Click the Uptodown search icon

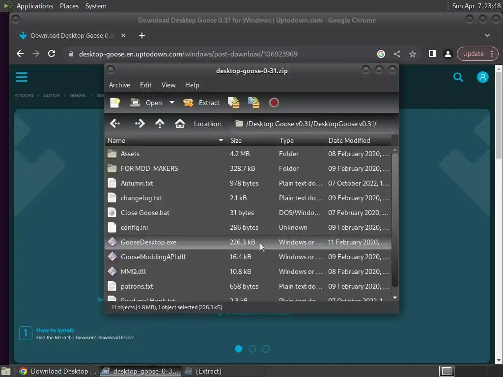[x=458, y=77]
